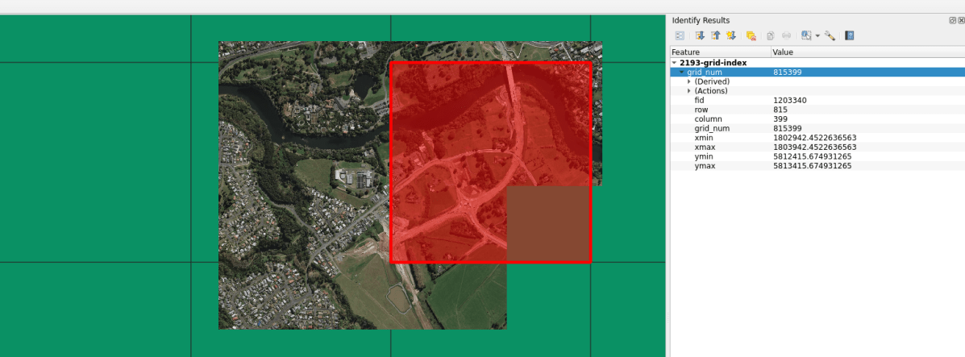Collapse the highlighted grid_num feature node
Screen dimensions: 965x357
(x=681, y=73)
